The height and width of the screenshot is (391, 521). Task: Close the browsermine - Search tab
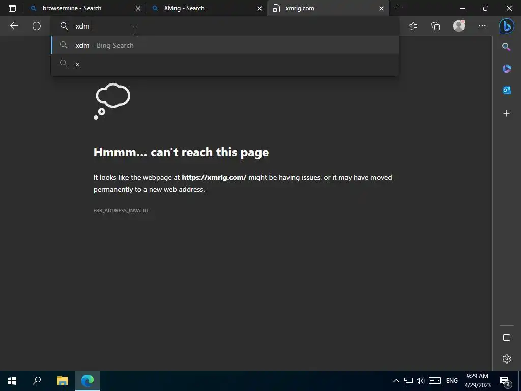[x=138, y=8]
